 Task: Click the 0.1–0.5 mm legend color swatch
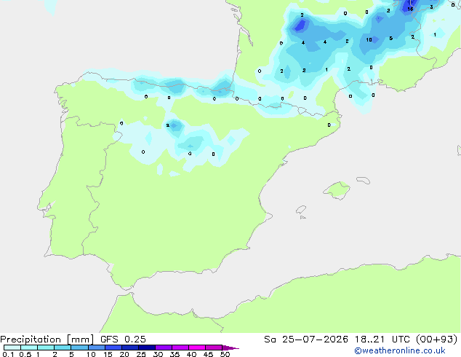coord(12,348)
